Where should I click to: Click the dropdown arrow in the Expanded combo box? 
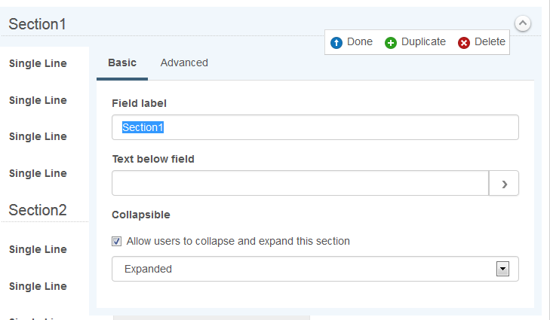coord(502,269)
